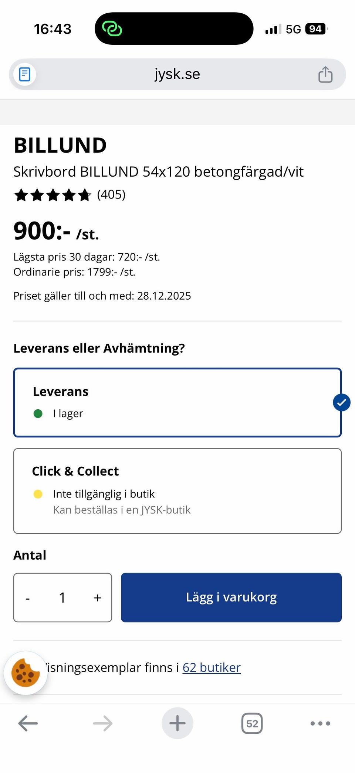The width and height of the screenshot is (355, 773).
Task: Select the Leverans delivery option
Action: coord(177,402)
